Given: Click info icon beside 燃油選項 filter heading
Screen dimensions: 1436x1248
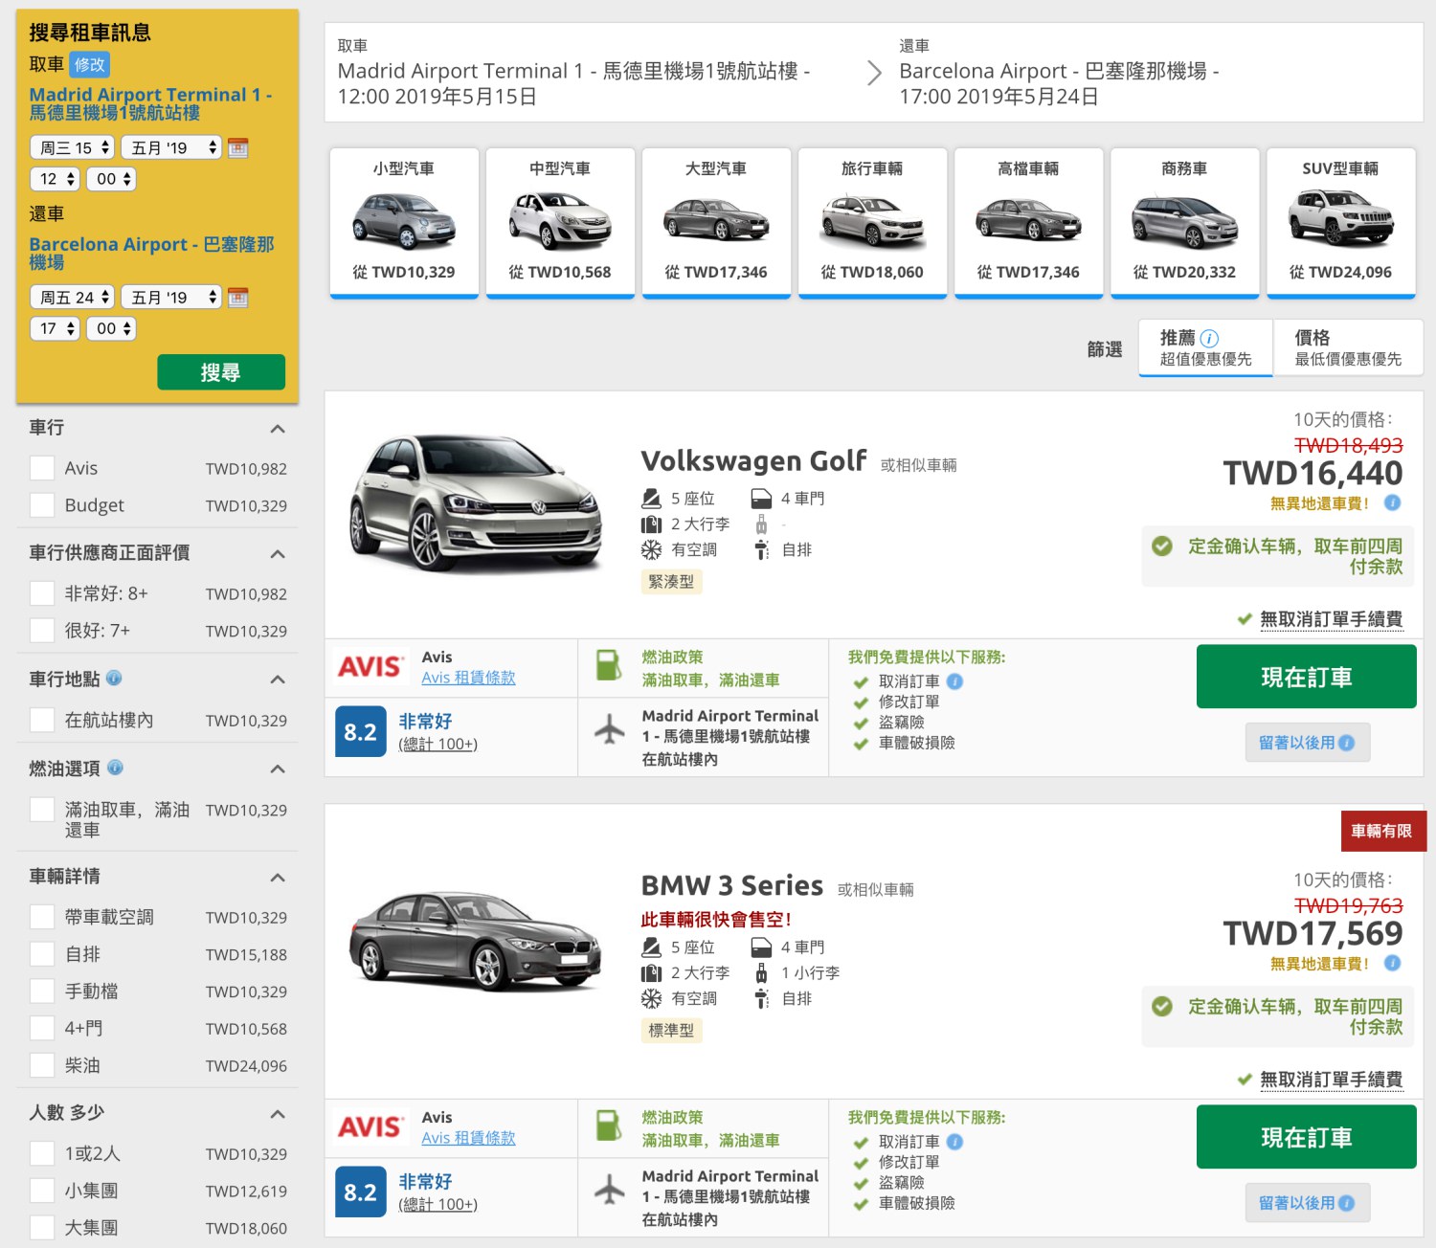Looking at the screenshot, I should (116, 768).
